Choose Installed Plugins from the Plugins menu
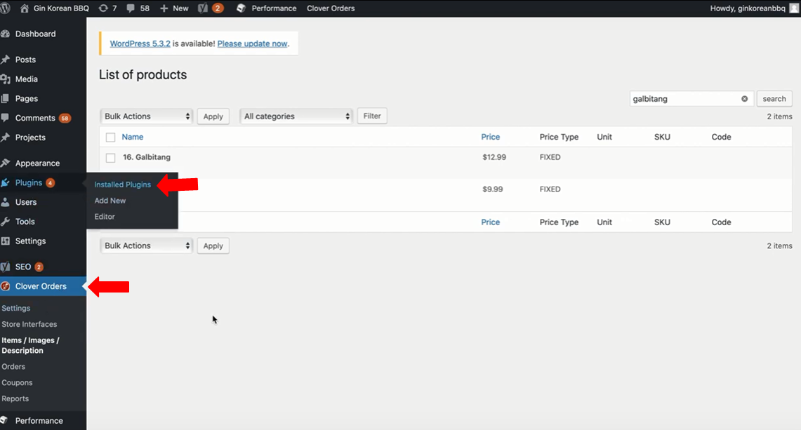 (x=123, y=184)
